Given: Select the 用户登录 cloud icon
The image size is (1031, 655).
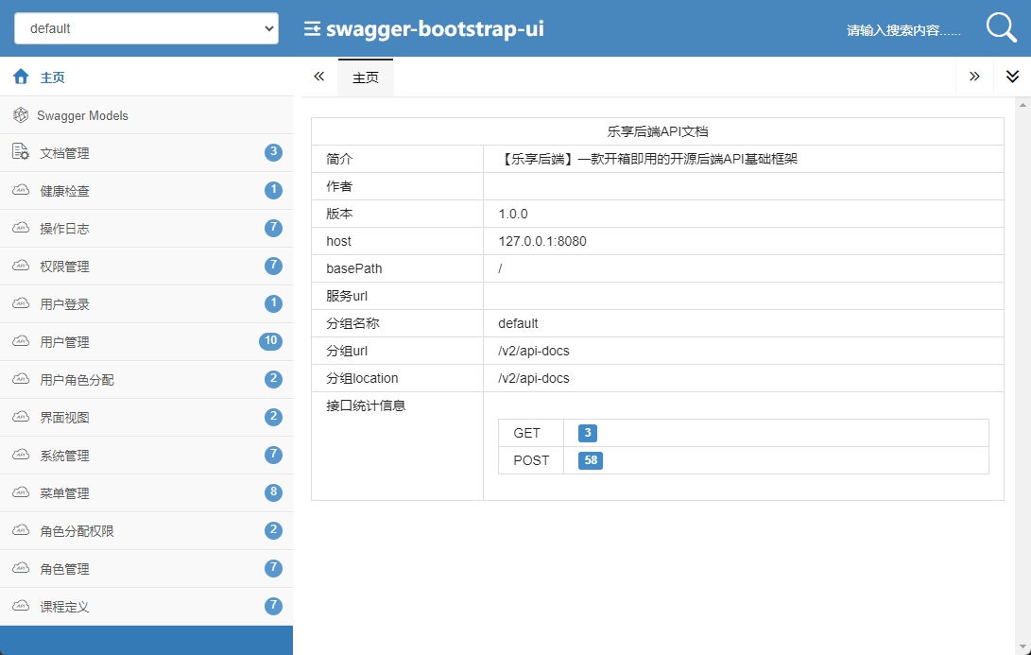Looking at the screenshot, I should tap(21, 303).
